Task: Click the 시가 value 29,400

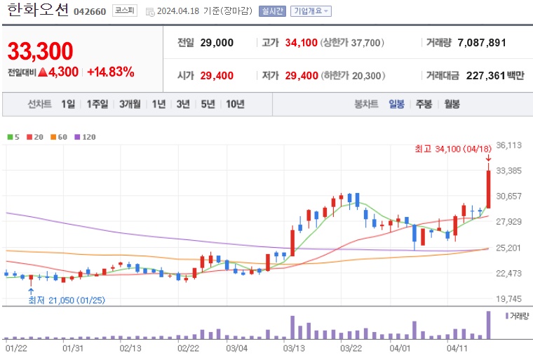Action: [217, 76]
